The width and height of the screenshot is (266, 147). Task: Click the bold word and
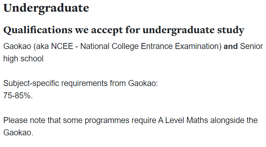pos(231,46)
